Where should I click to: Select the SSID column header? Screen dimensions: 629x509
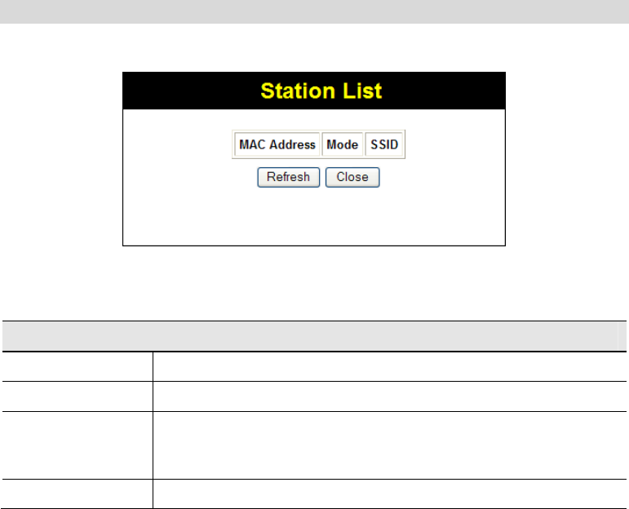[x=384, y=144]
